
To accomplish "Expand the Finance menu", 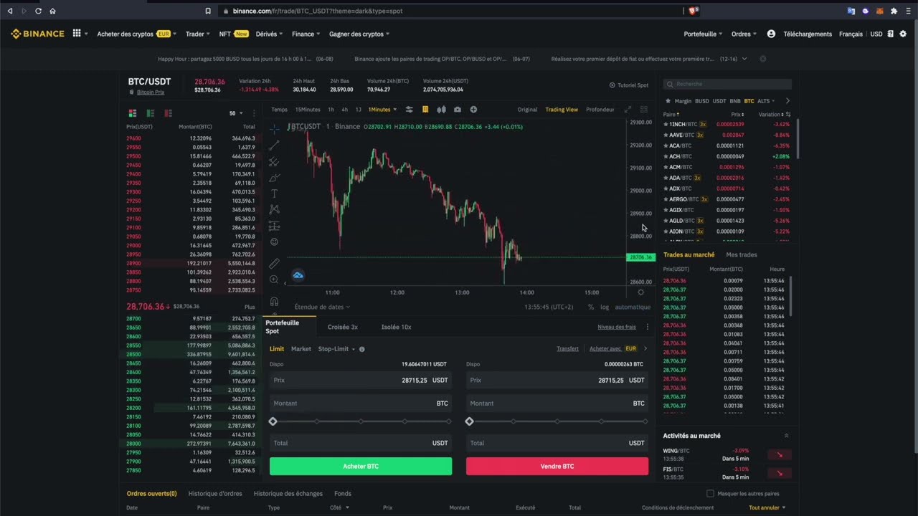I will pos(306,34).
